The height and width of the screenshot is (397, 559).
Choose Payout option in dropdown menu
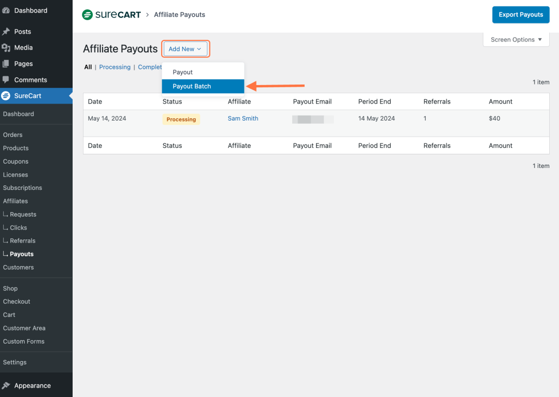[x=183, y=72]
